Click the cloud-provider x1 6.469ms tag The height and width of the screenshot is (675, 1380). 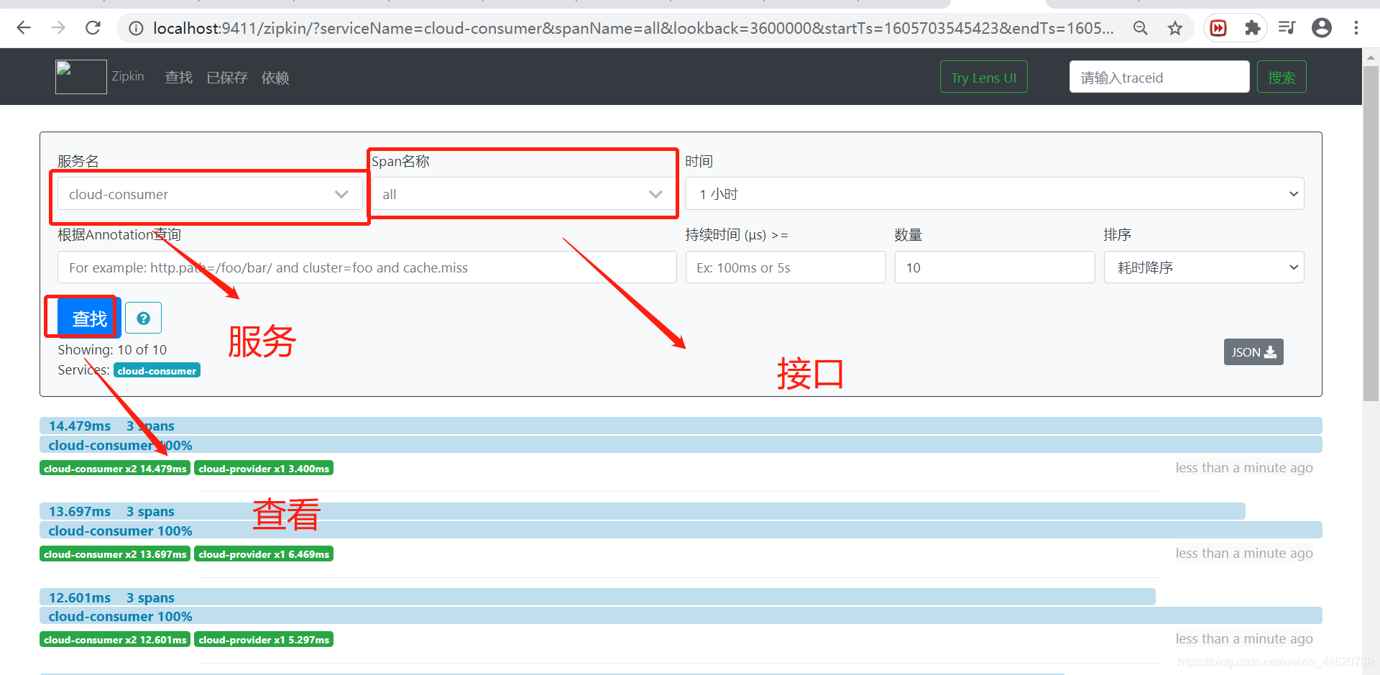(x=264, y=554)
